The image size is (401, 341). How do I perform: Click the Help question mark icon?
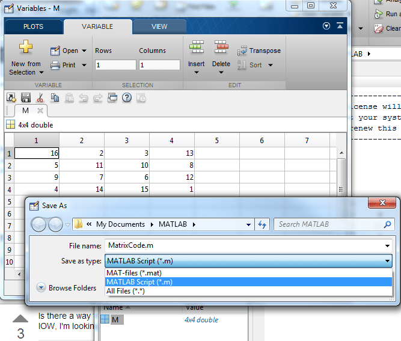(x=127, y=97)
